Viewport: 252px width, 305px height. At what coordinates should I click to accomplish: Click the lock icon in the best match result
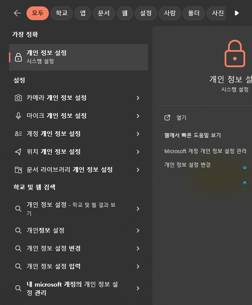18,57
